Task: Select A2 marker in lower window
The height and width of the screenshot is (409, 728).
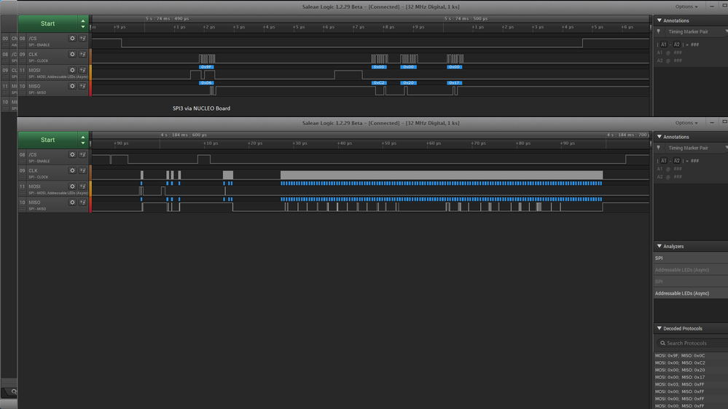Action: 676,161
